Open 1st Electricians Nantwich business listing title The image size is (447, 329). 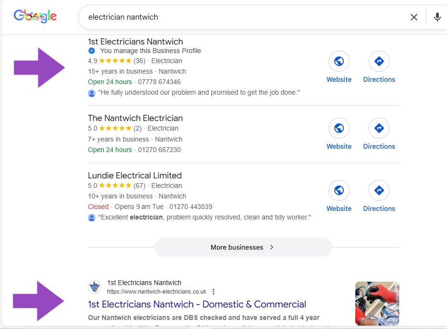(x=135, y=42)
